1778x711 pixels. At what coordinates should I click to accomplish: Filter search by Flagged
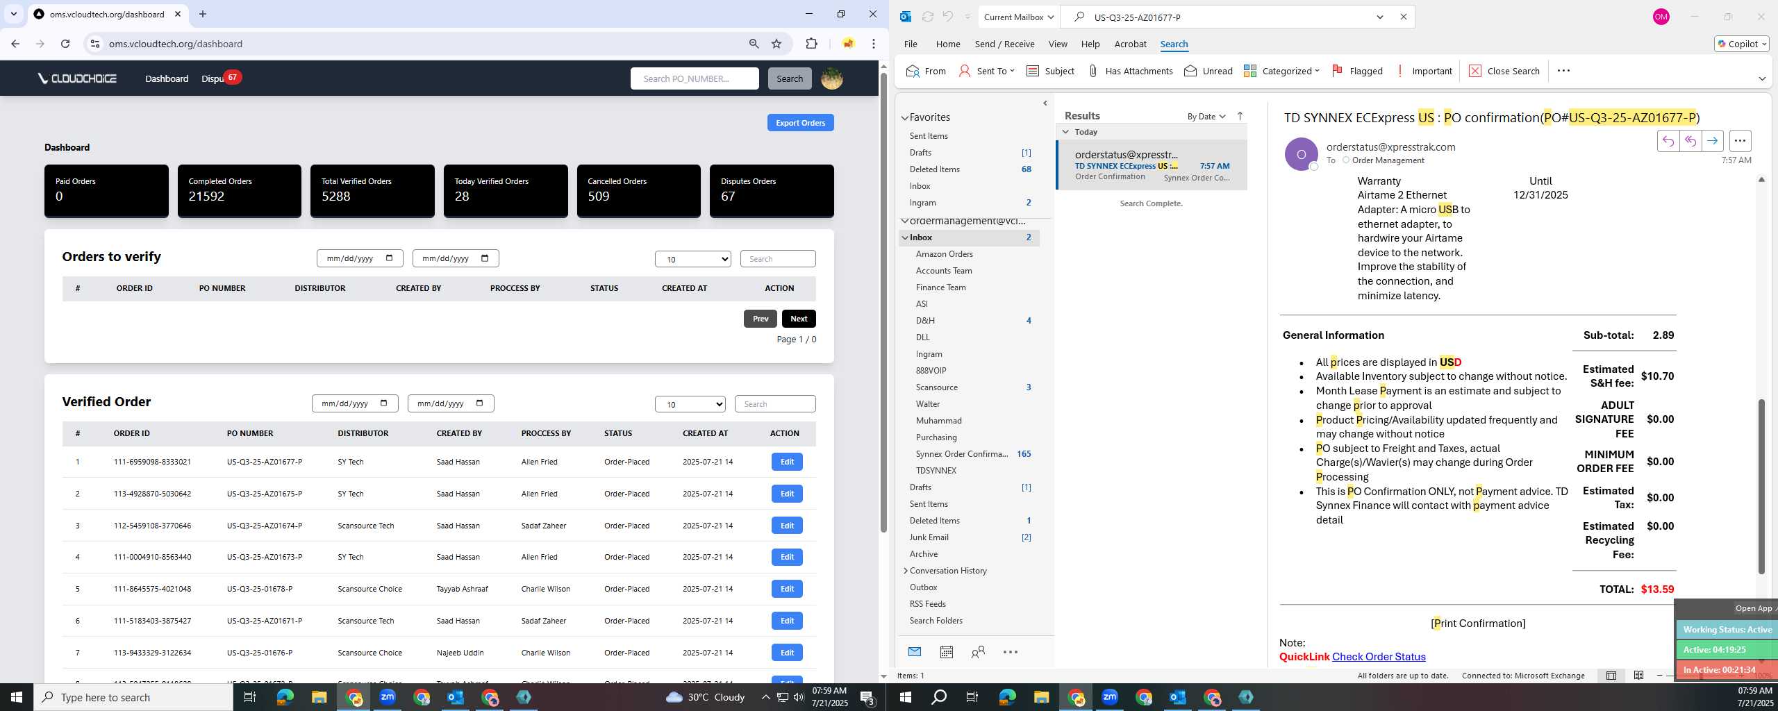pyautogui.click(x=1357, y=71)
